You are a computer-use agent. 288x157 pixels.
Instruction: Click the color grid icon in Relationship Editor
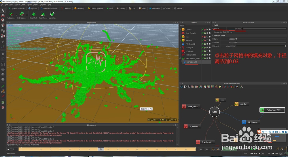click(236, 87)
